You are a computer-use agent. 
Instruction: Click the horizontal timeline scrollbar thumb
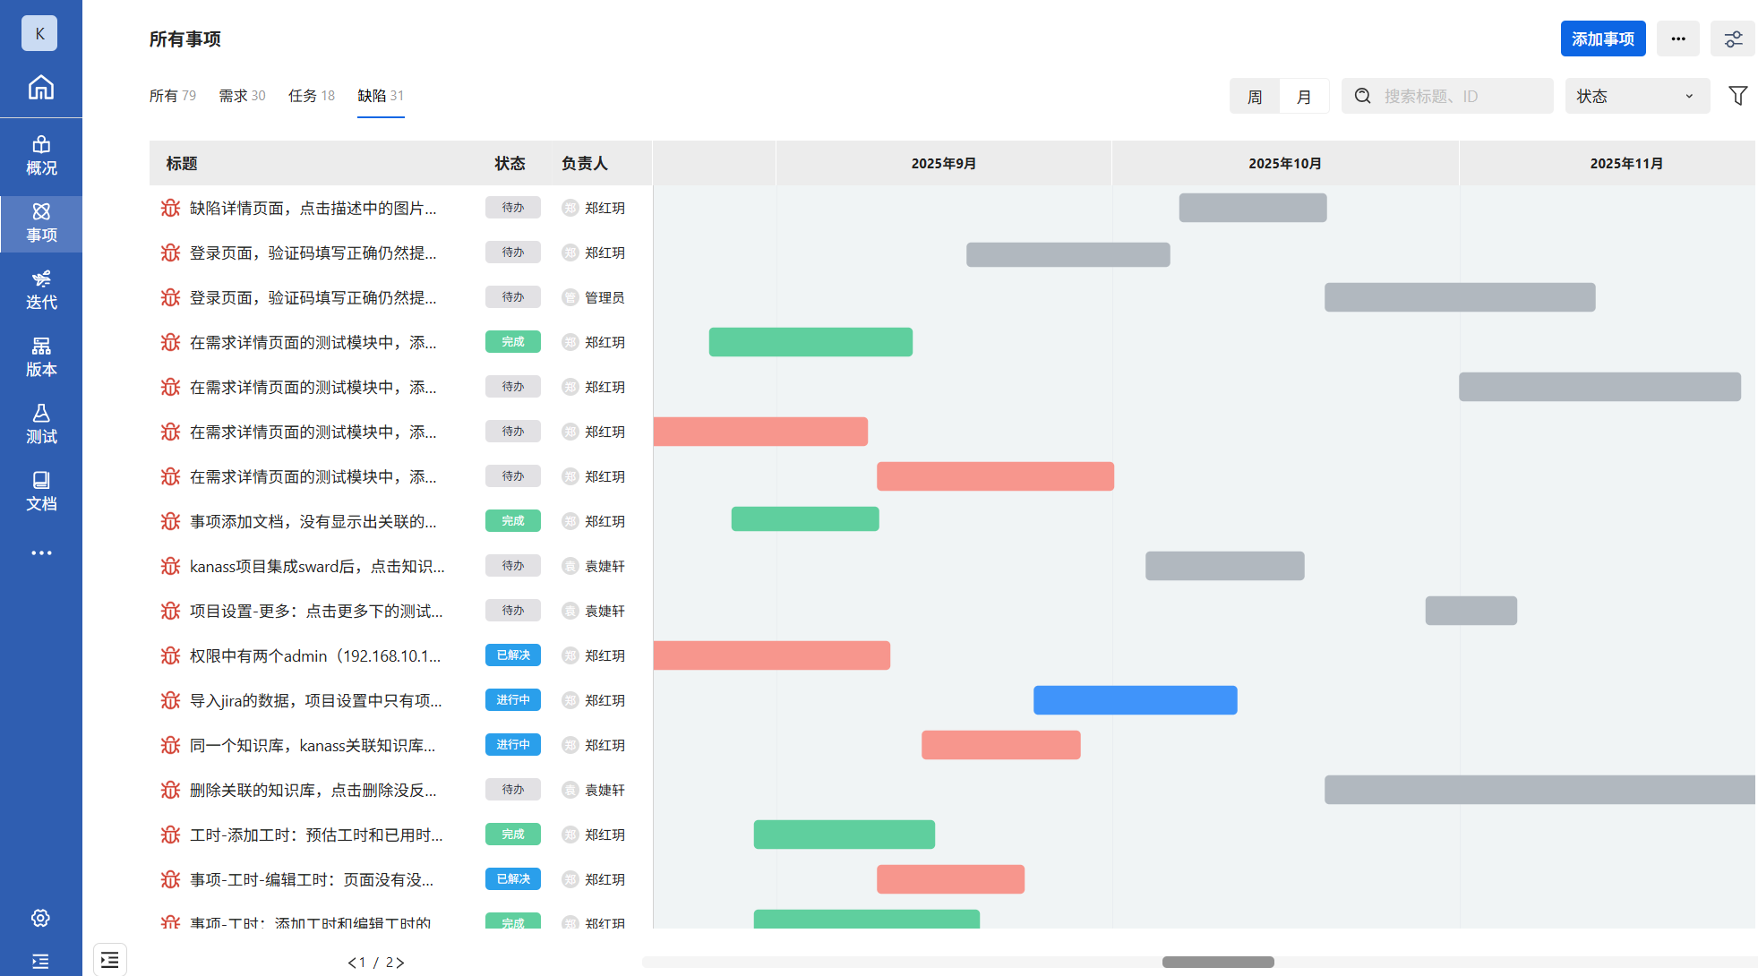tap(1217, 962)
